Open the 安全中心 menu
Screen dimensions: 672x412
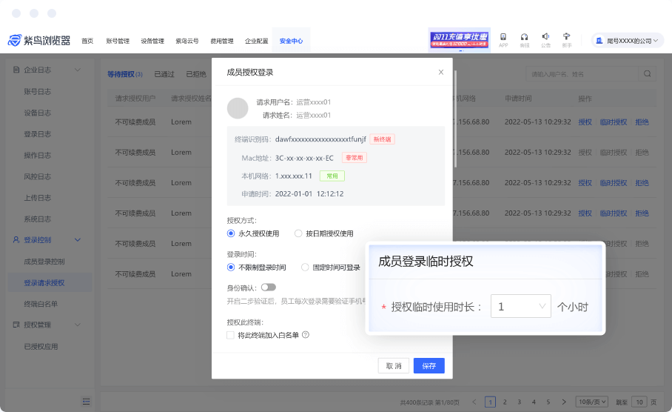click(x=292, y=41)
